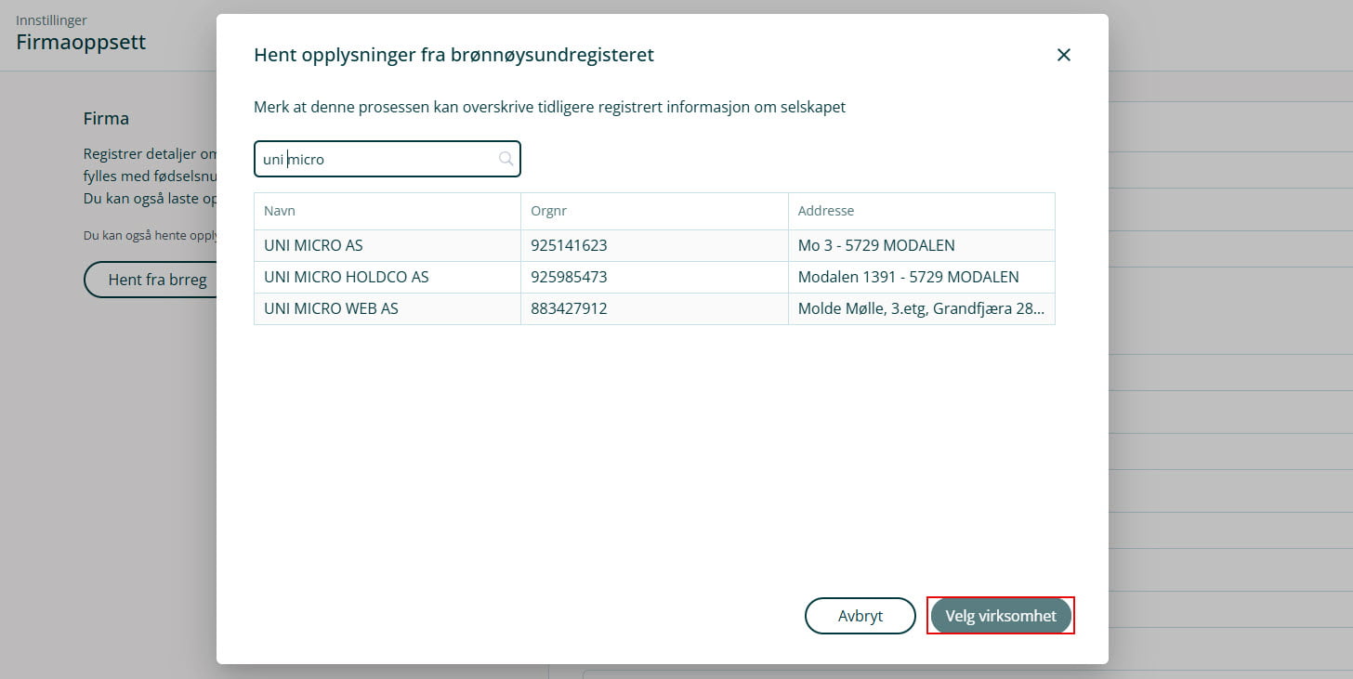
Task: Close the Brønnøysundregisteret dialog with the X
Action: coord(1064,55)
